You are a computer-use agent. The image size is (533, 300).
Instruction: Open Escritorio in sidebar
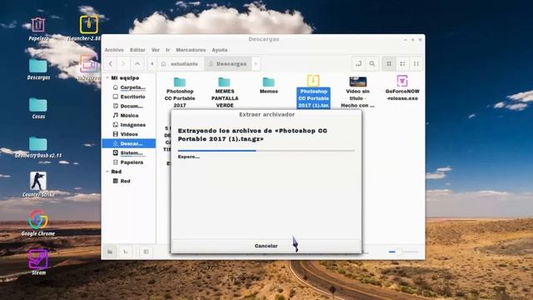(129, 97)
